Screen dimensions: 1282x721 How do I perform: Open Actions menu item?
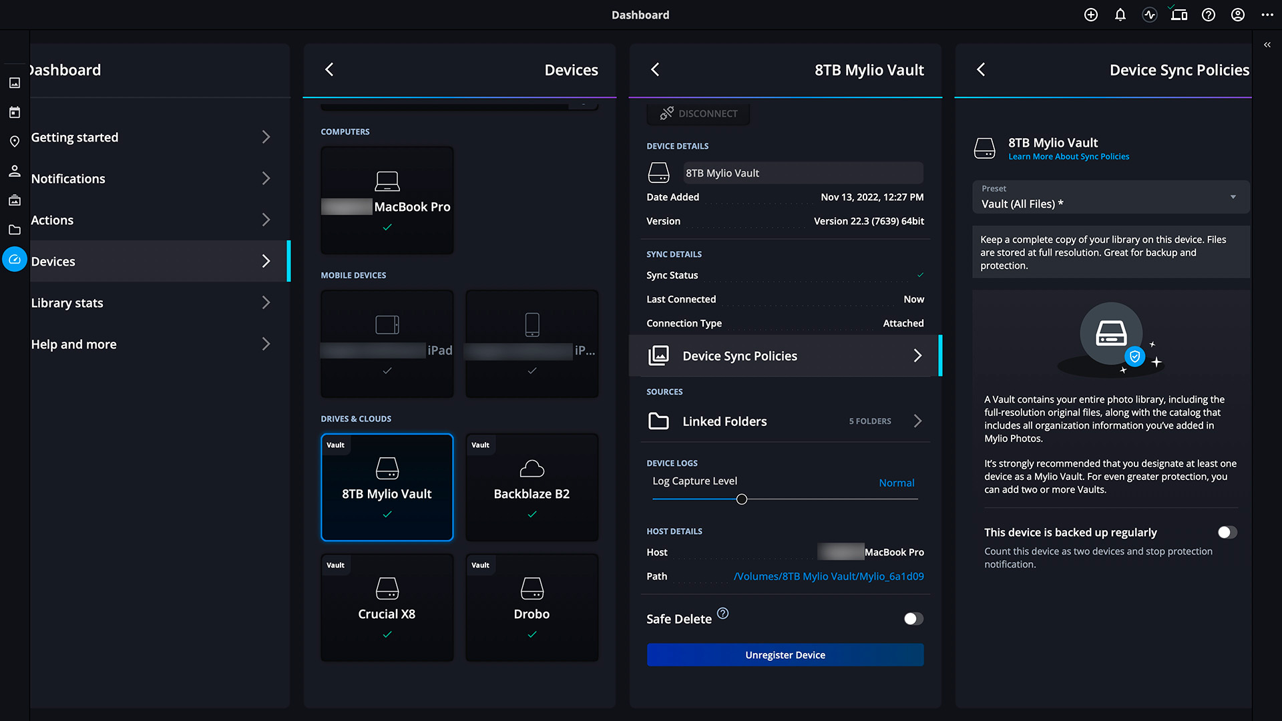[x=160, y=220]
